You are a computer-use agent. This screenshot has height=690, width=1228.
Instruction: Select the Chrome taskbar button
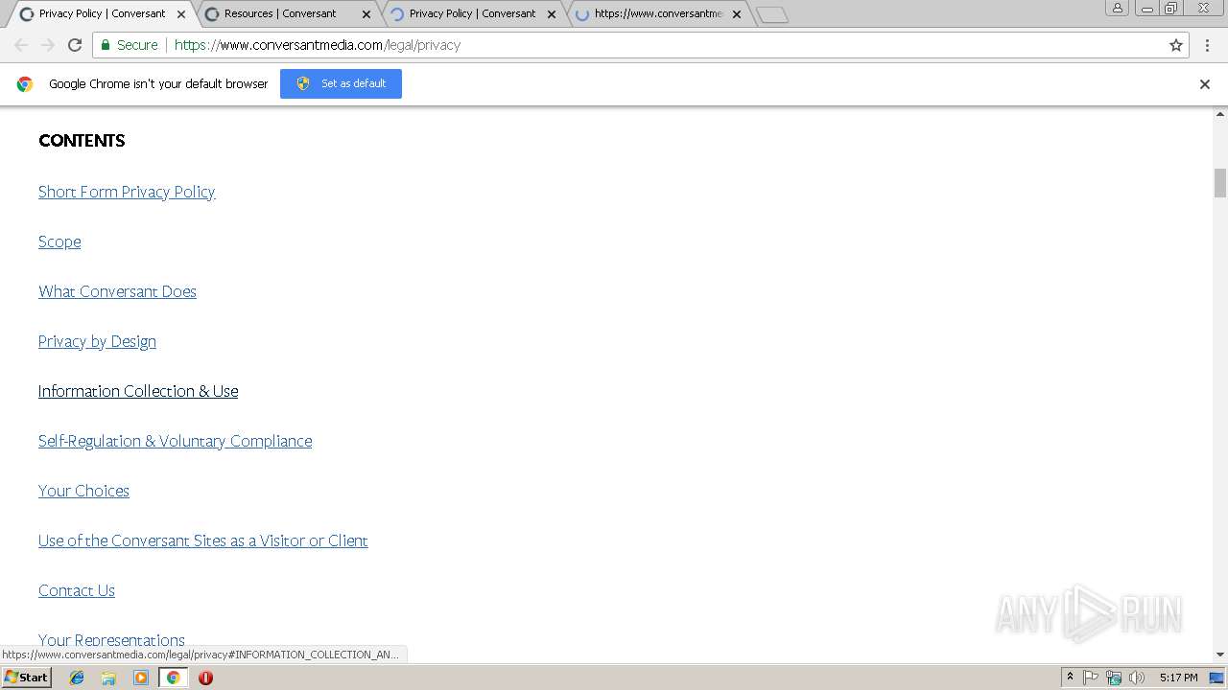(174, 678)
